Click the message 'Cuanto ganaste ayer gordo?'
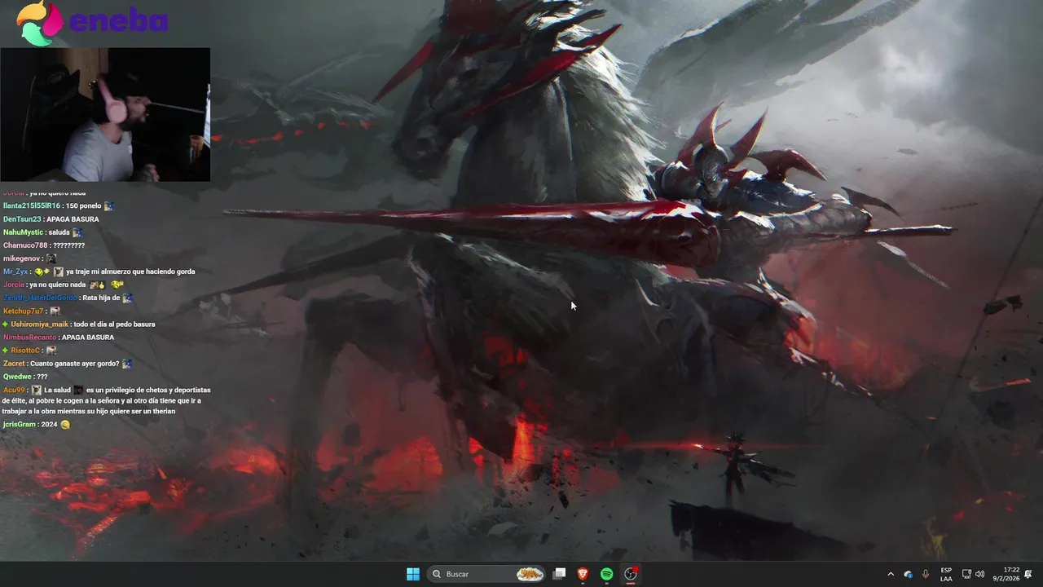 click(74, 363)
